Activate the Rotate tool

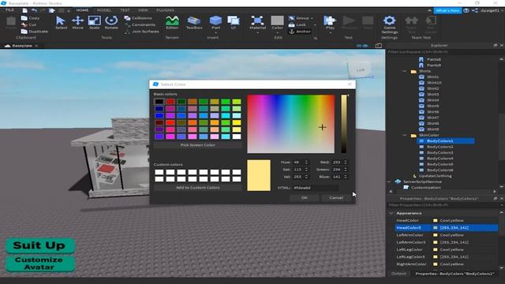click(111, 22)
